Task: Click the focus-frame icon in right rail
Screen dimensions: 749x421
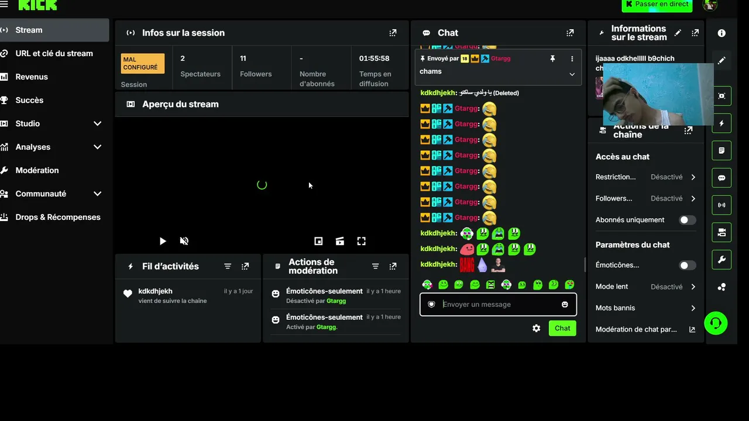Action: point(721,96)
